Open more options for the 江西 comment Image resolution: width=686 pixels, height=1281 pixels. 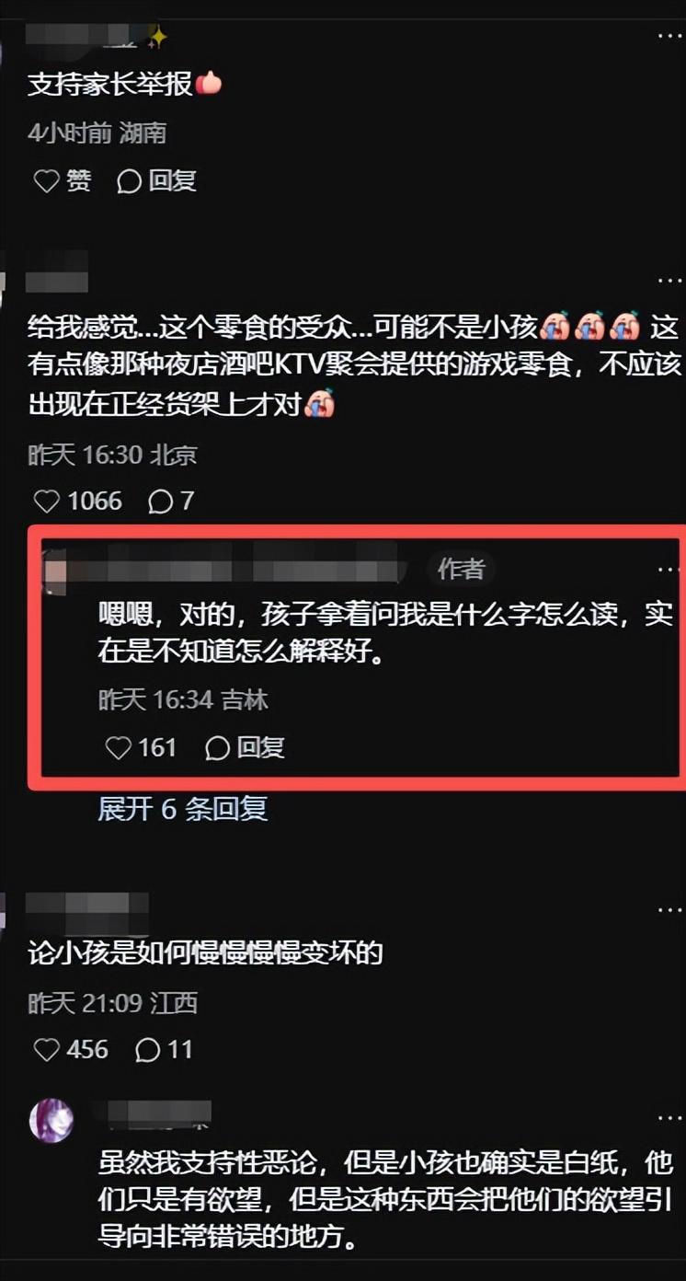pos(669,909)
